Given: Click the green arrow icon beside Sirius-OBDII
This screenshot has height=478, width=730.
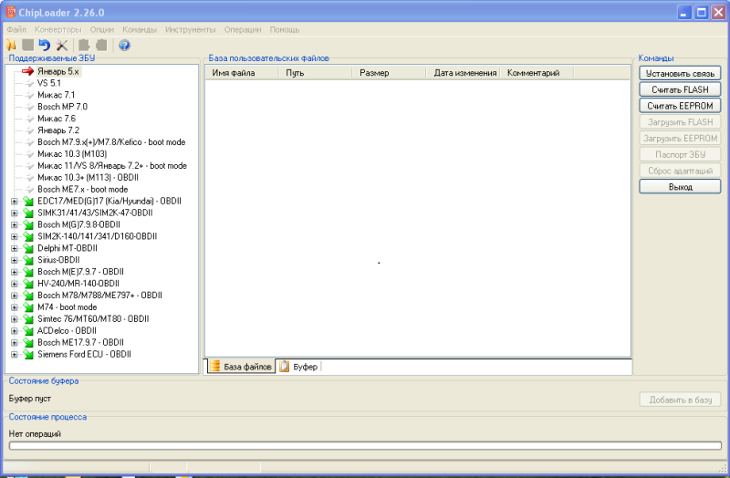Looking at the screenshot, I should tap(27, 260).
